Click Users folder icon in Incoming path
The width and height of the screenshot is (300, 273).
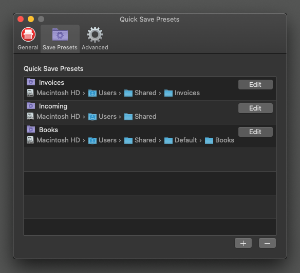pos(92,117)
